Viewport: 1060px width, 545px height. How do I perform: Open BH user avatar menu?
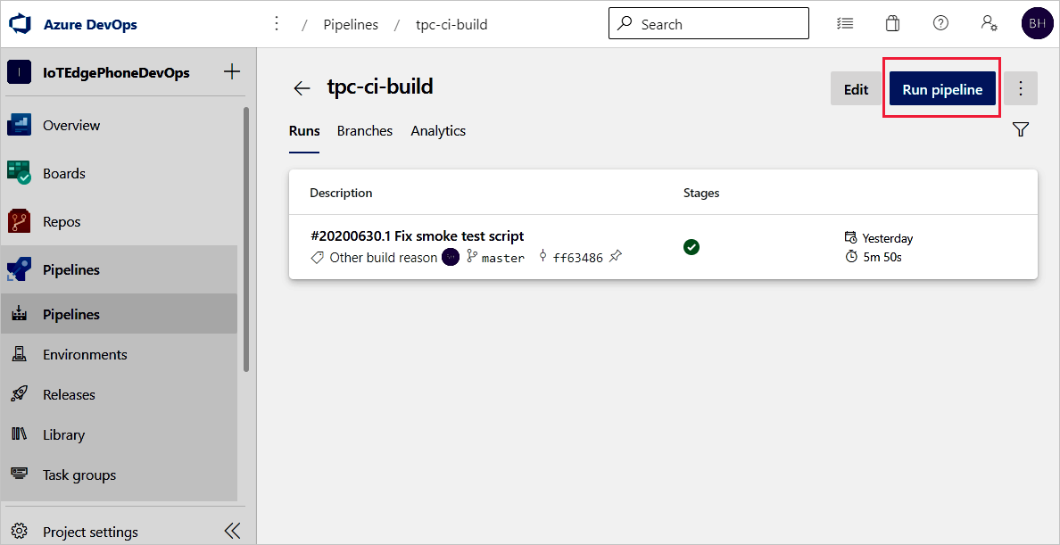point(1037,24)
